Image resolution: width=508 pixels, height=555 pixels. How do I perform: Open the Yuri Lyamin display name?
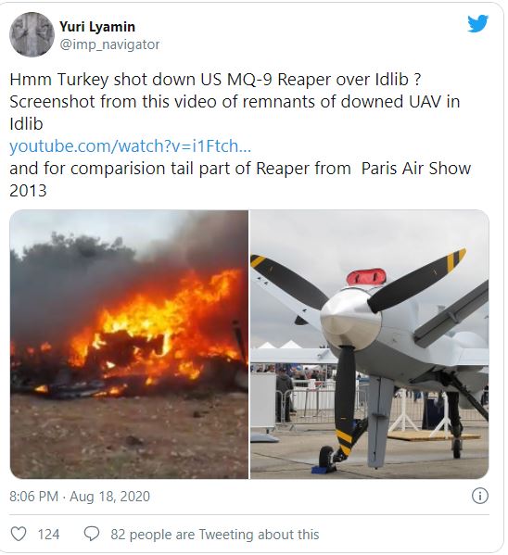[x=97, y=27]
